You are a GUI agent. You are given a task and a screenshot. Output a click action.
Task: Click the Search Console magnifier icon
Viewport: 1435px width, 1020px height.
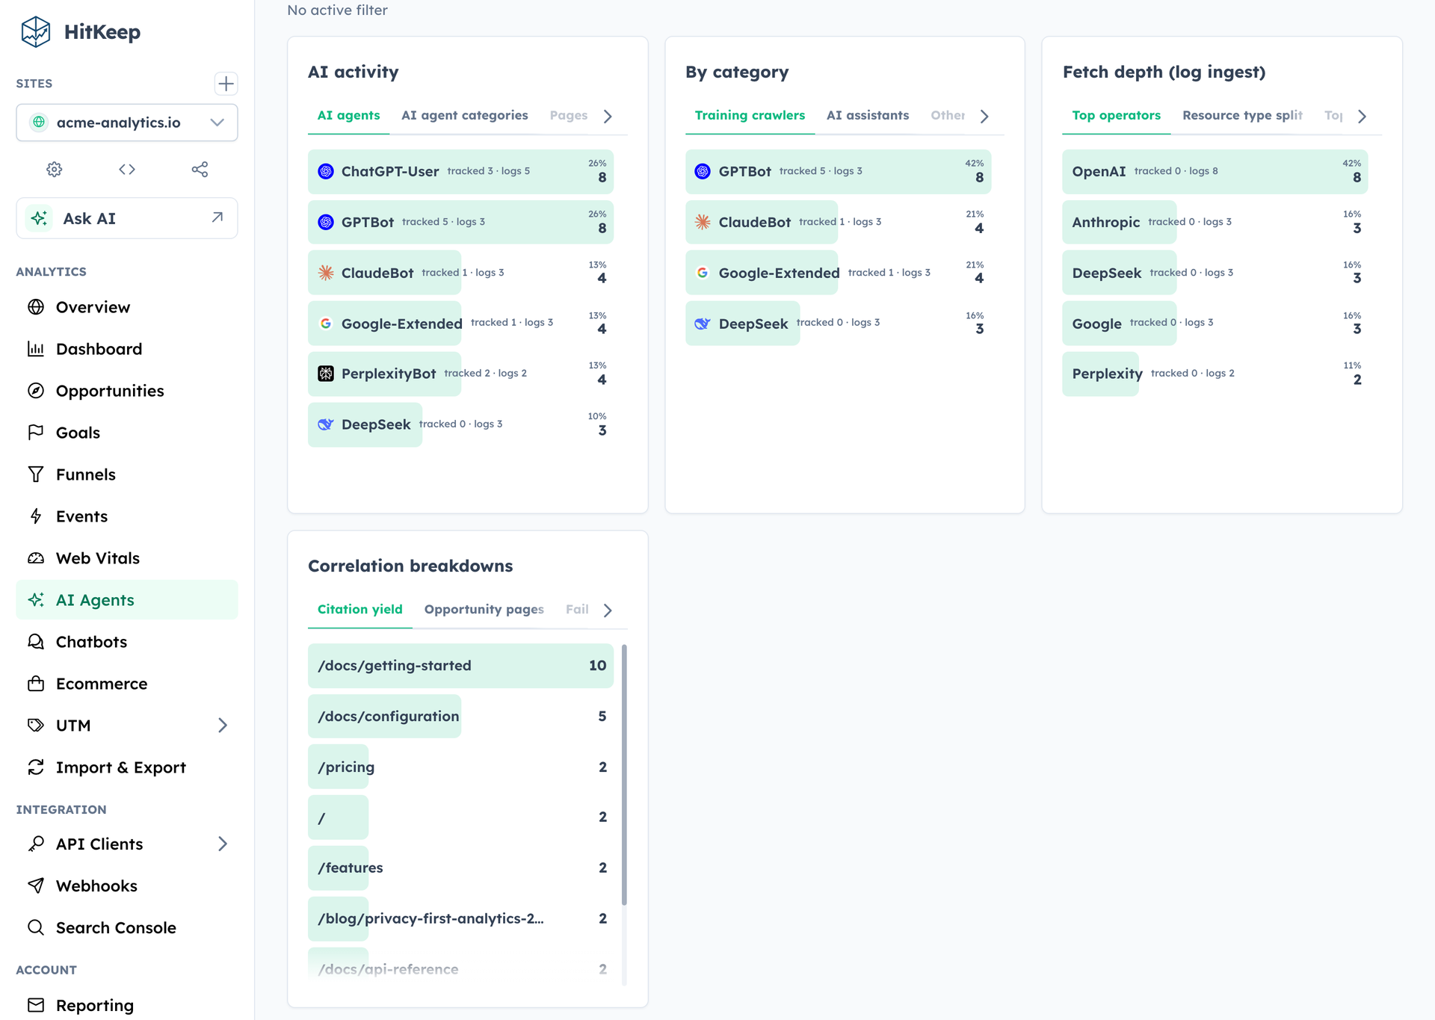click(36, 927)
